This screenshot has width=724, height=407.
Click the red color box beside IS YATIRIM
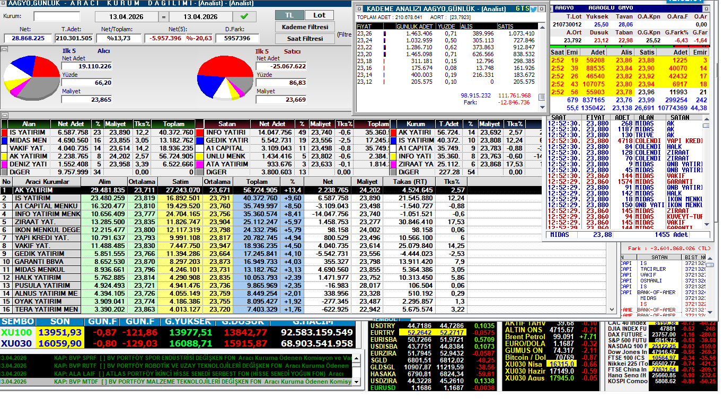point(4,132)
